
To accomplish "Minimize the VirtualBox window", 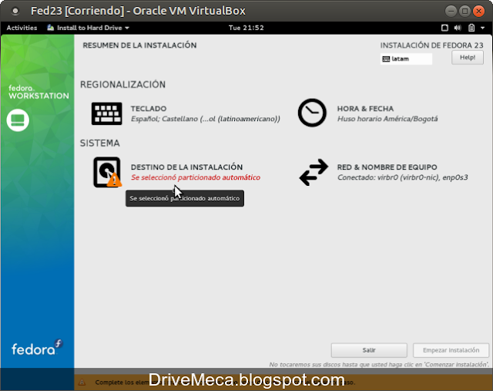I will [451, 11].
